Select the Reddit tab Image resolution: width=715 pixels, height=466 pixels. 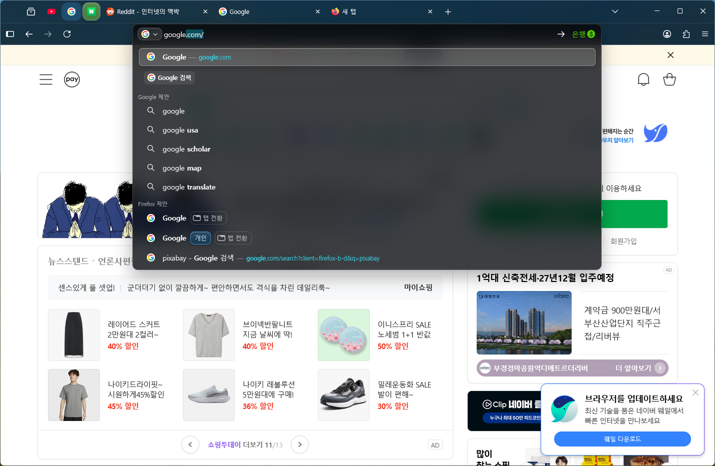tap(157, 11)
